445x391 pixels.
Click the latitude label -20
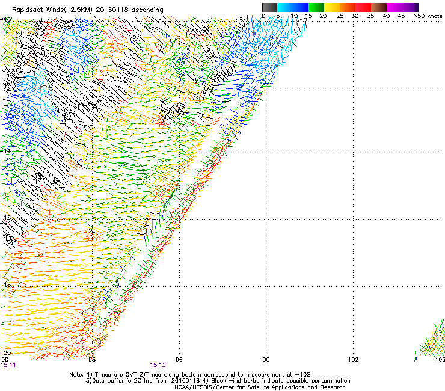tap(7, 353)
